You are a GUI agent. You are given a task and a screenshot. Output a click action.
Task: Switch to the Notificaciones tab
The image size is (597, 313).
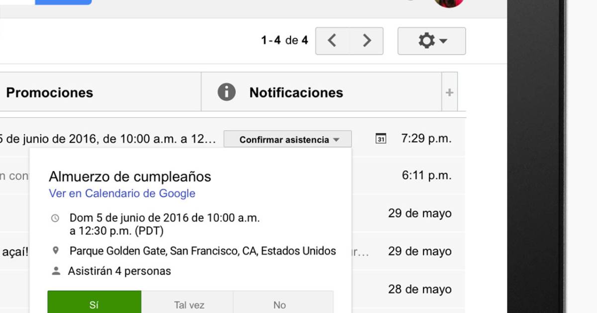296,92
